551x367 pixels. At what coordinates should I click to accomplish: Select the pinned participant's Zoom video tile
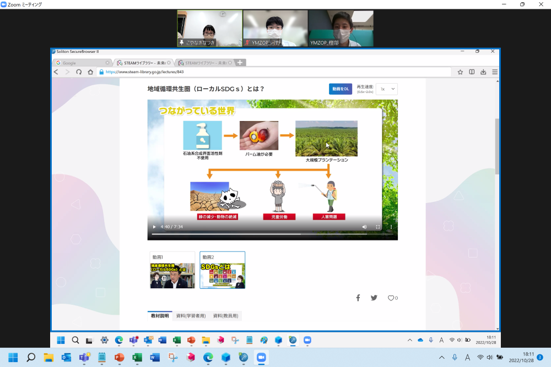coord(210,29)
